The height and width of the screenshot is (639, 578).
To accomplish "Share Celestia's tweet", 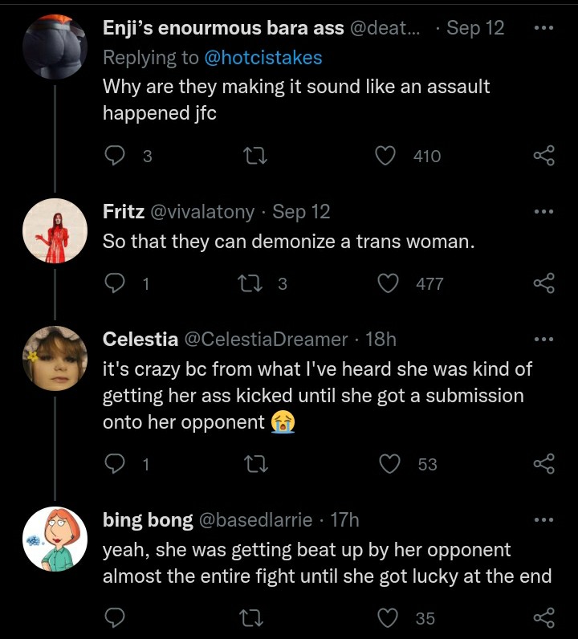I will [x=544, y=463].
